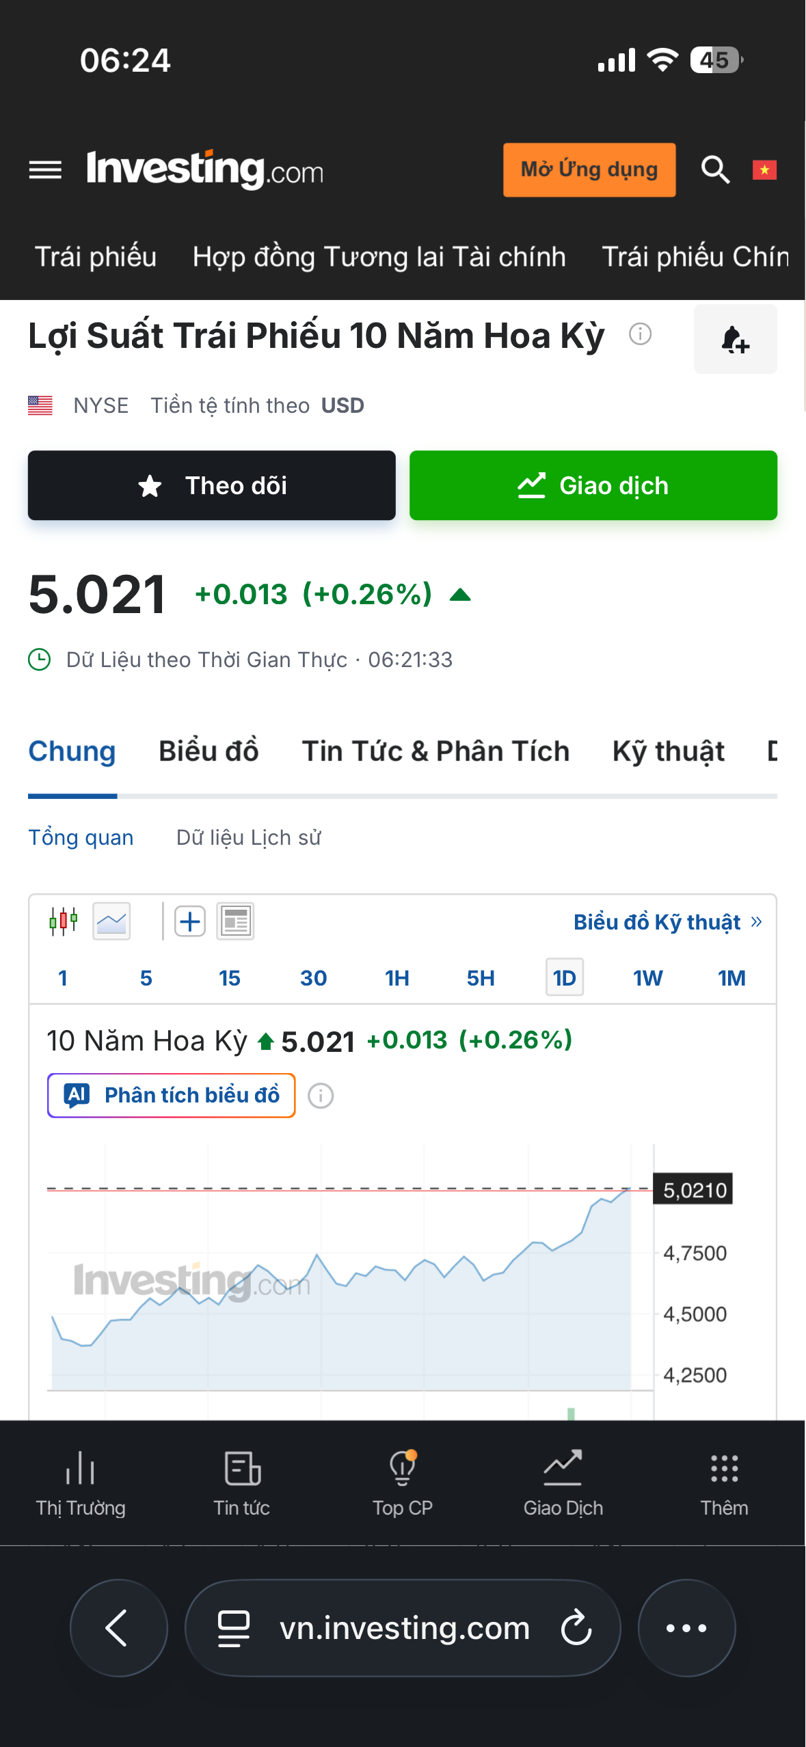Image resolution: width=806 pixels, height=1747 pixels.
Task: Open the hamburger navigation menu
Action: point(45,170)
